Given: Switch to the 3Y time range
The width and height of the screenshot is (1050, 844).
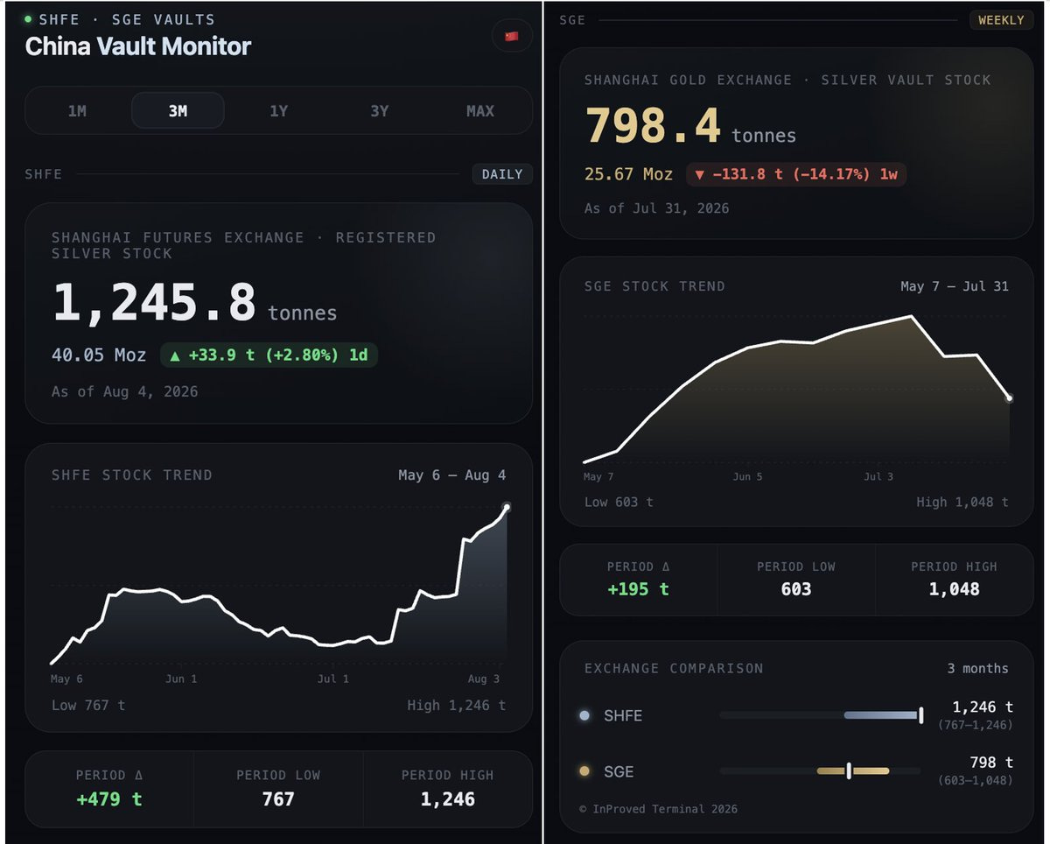Looking at the screenshot, I should (x=379, y=111).
